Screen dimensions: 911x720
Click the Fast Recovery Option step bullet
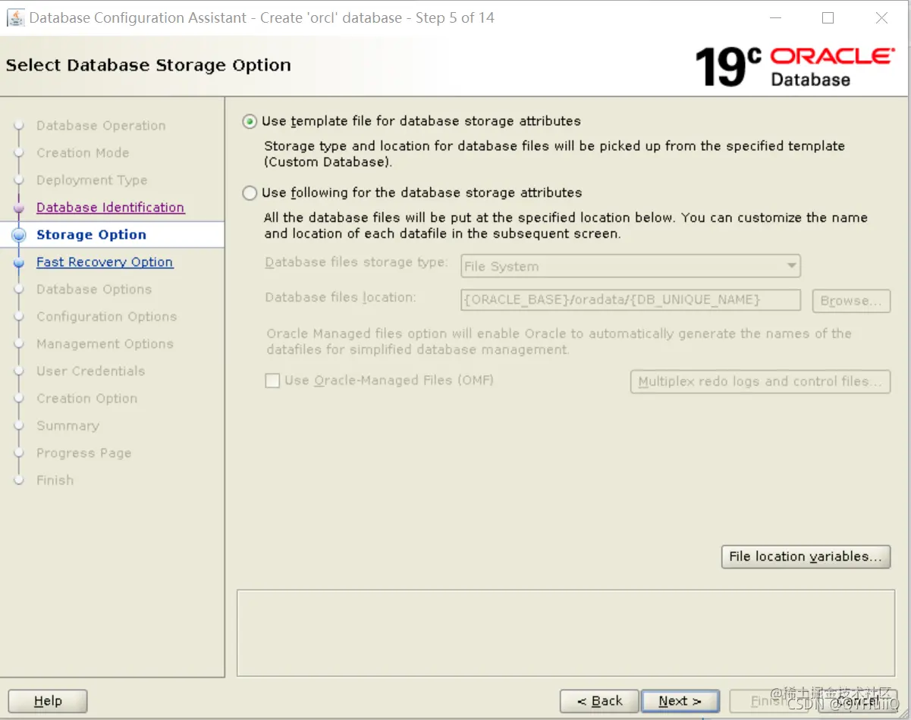pyautogui.click(x=20, y=262)
